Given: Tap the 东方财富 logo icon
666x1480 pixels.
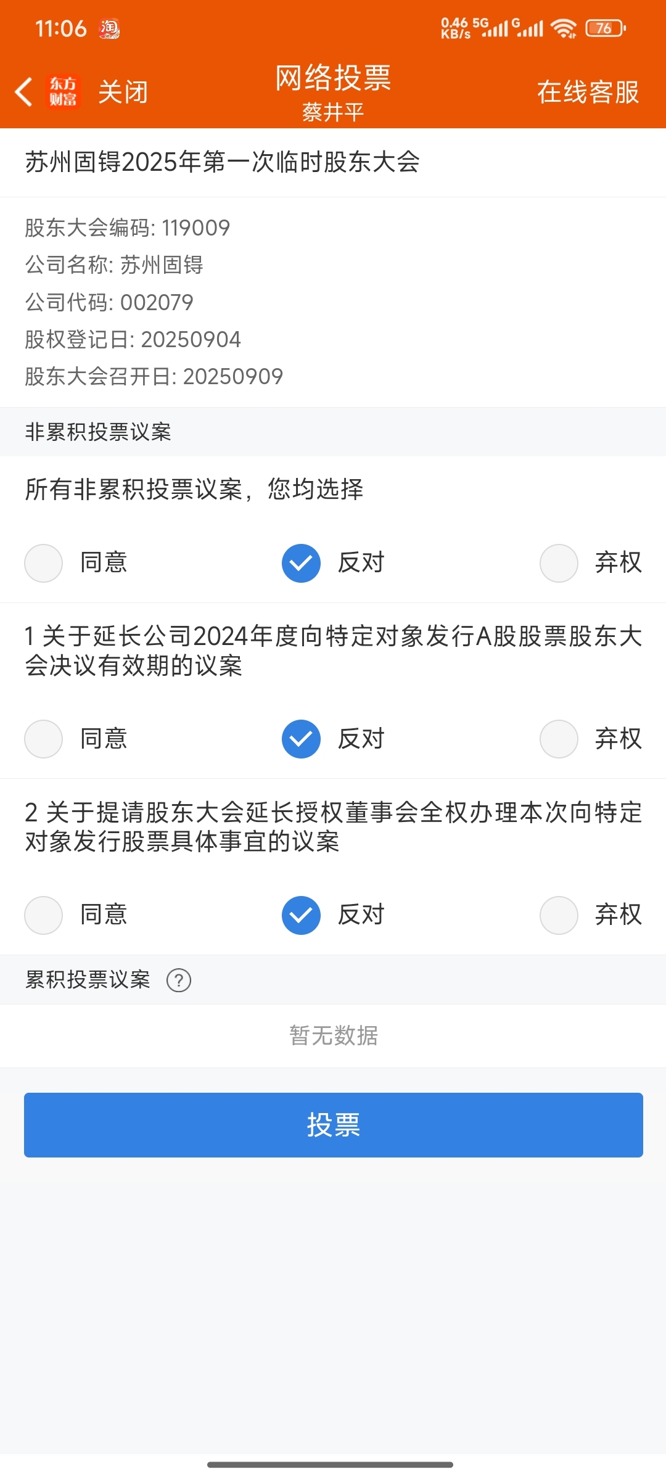Looking at the screenshot, I should (64, 92).
